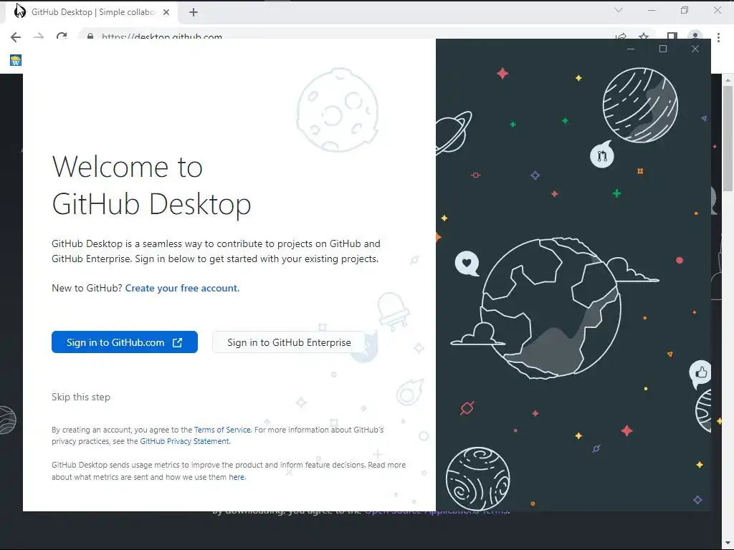Click Skip this step link

pos(81,397)
